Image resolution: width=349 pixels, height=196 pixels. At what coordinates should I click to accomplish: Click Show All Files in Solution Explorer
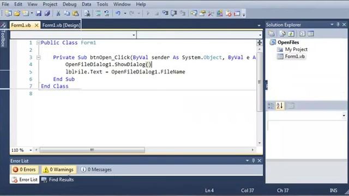pos(282,34)
